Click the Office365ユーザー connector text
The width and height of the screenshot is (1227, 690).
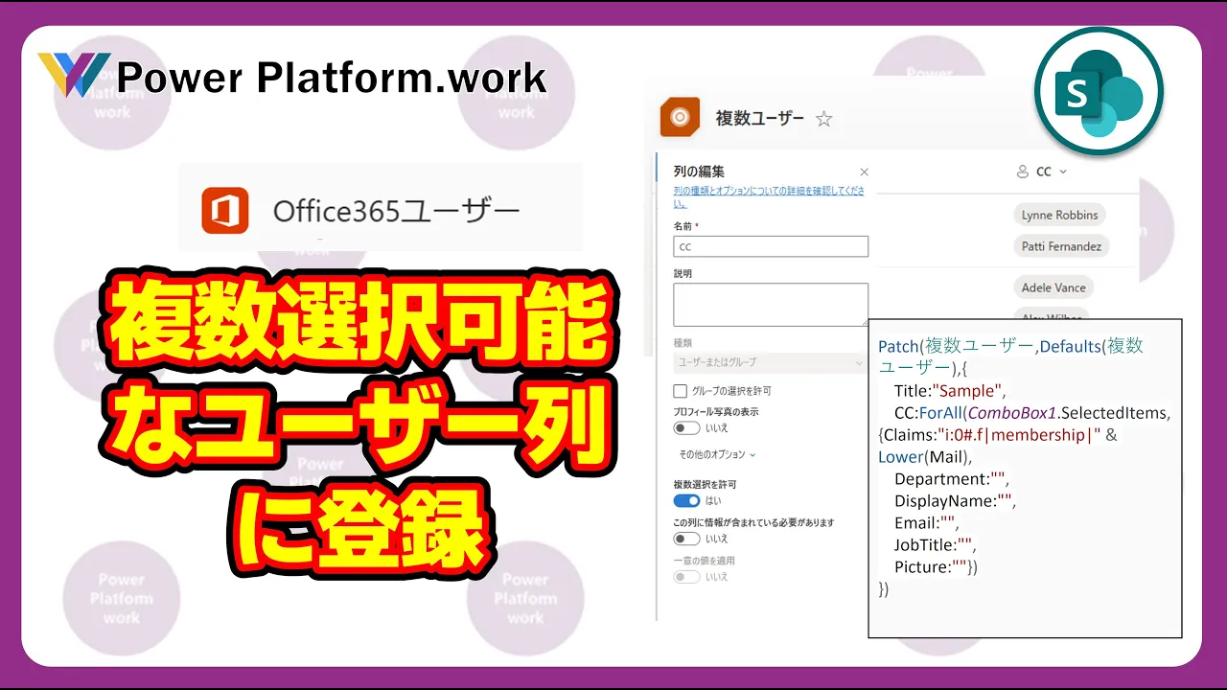click(396, 211)
